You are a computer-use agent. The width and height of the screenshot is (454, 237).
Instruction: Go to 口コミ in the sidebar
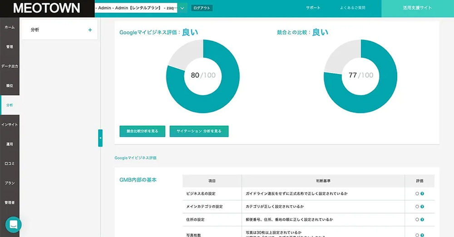pos(10,163)
